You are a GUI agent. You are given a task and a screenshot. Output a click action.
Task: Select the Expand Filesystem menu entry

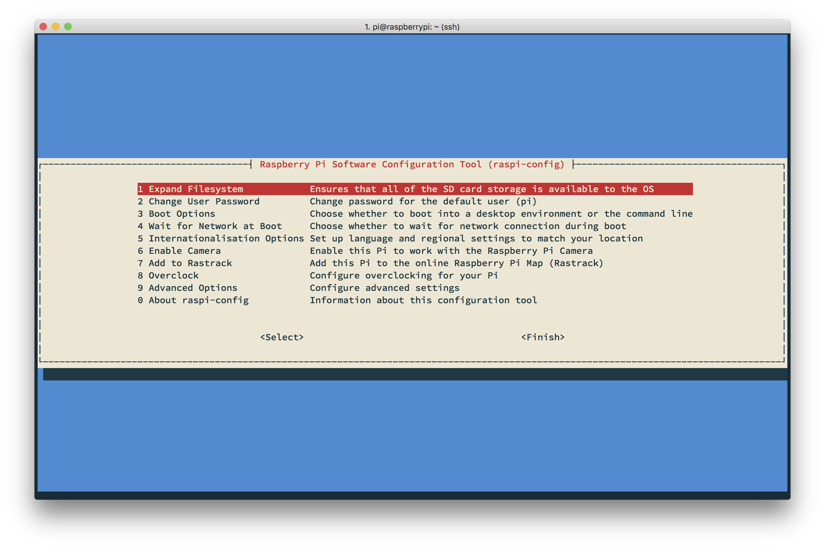click(415, 189)
